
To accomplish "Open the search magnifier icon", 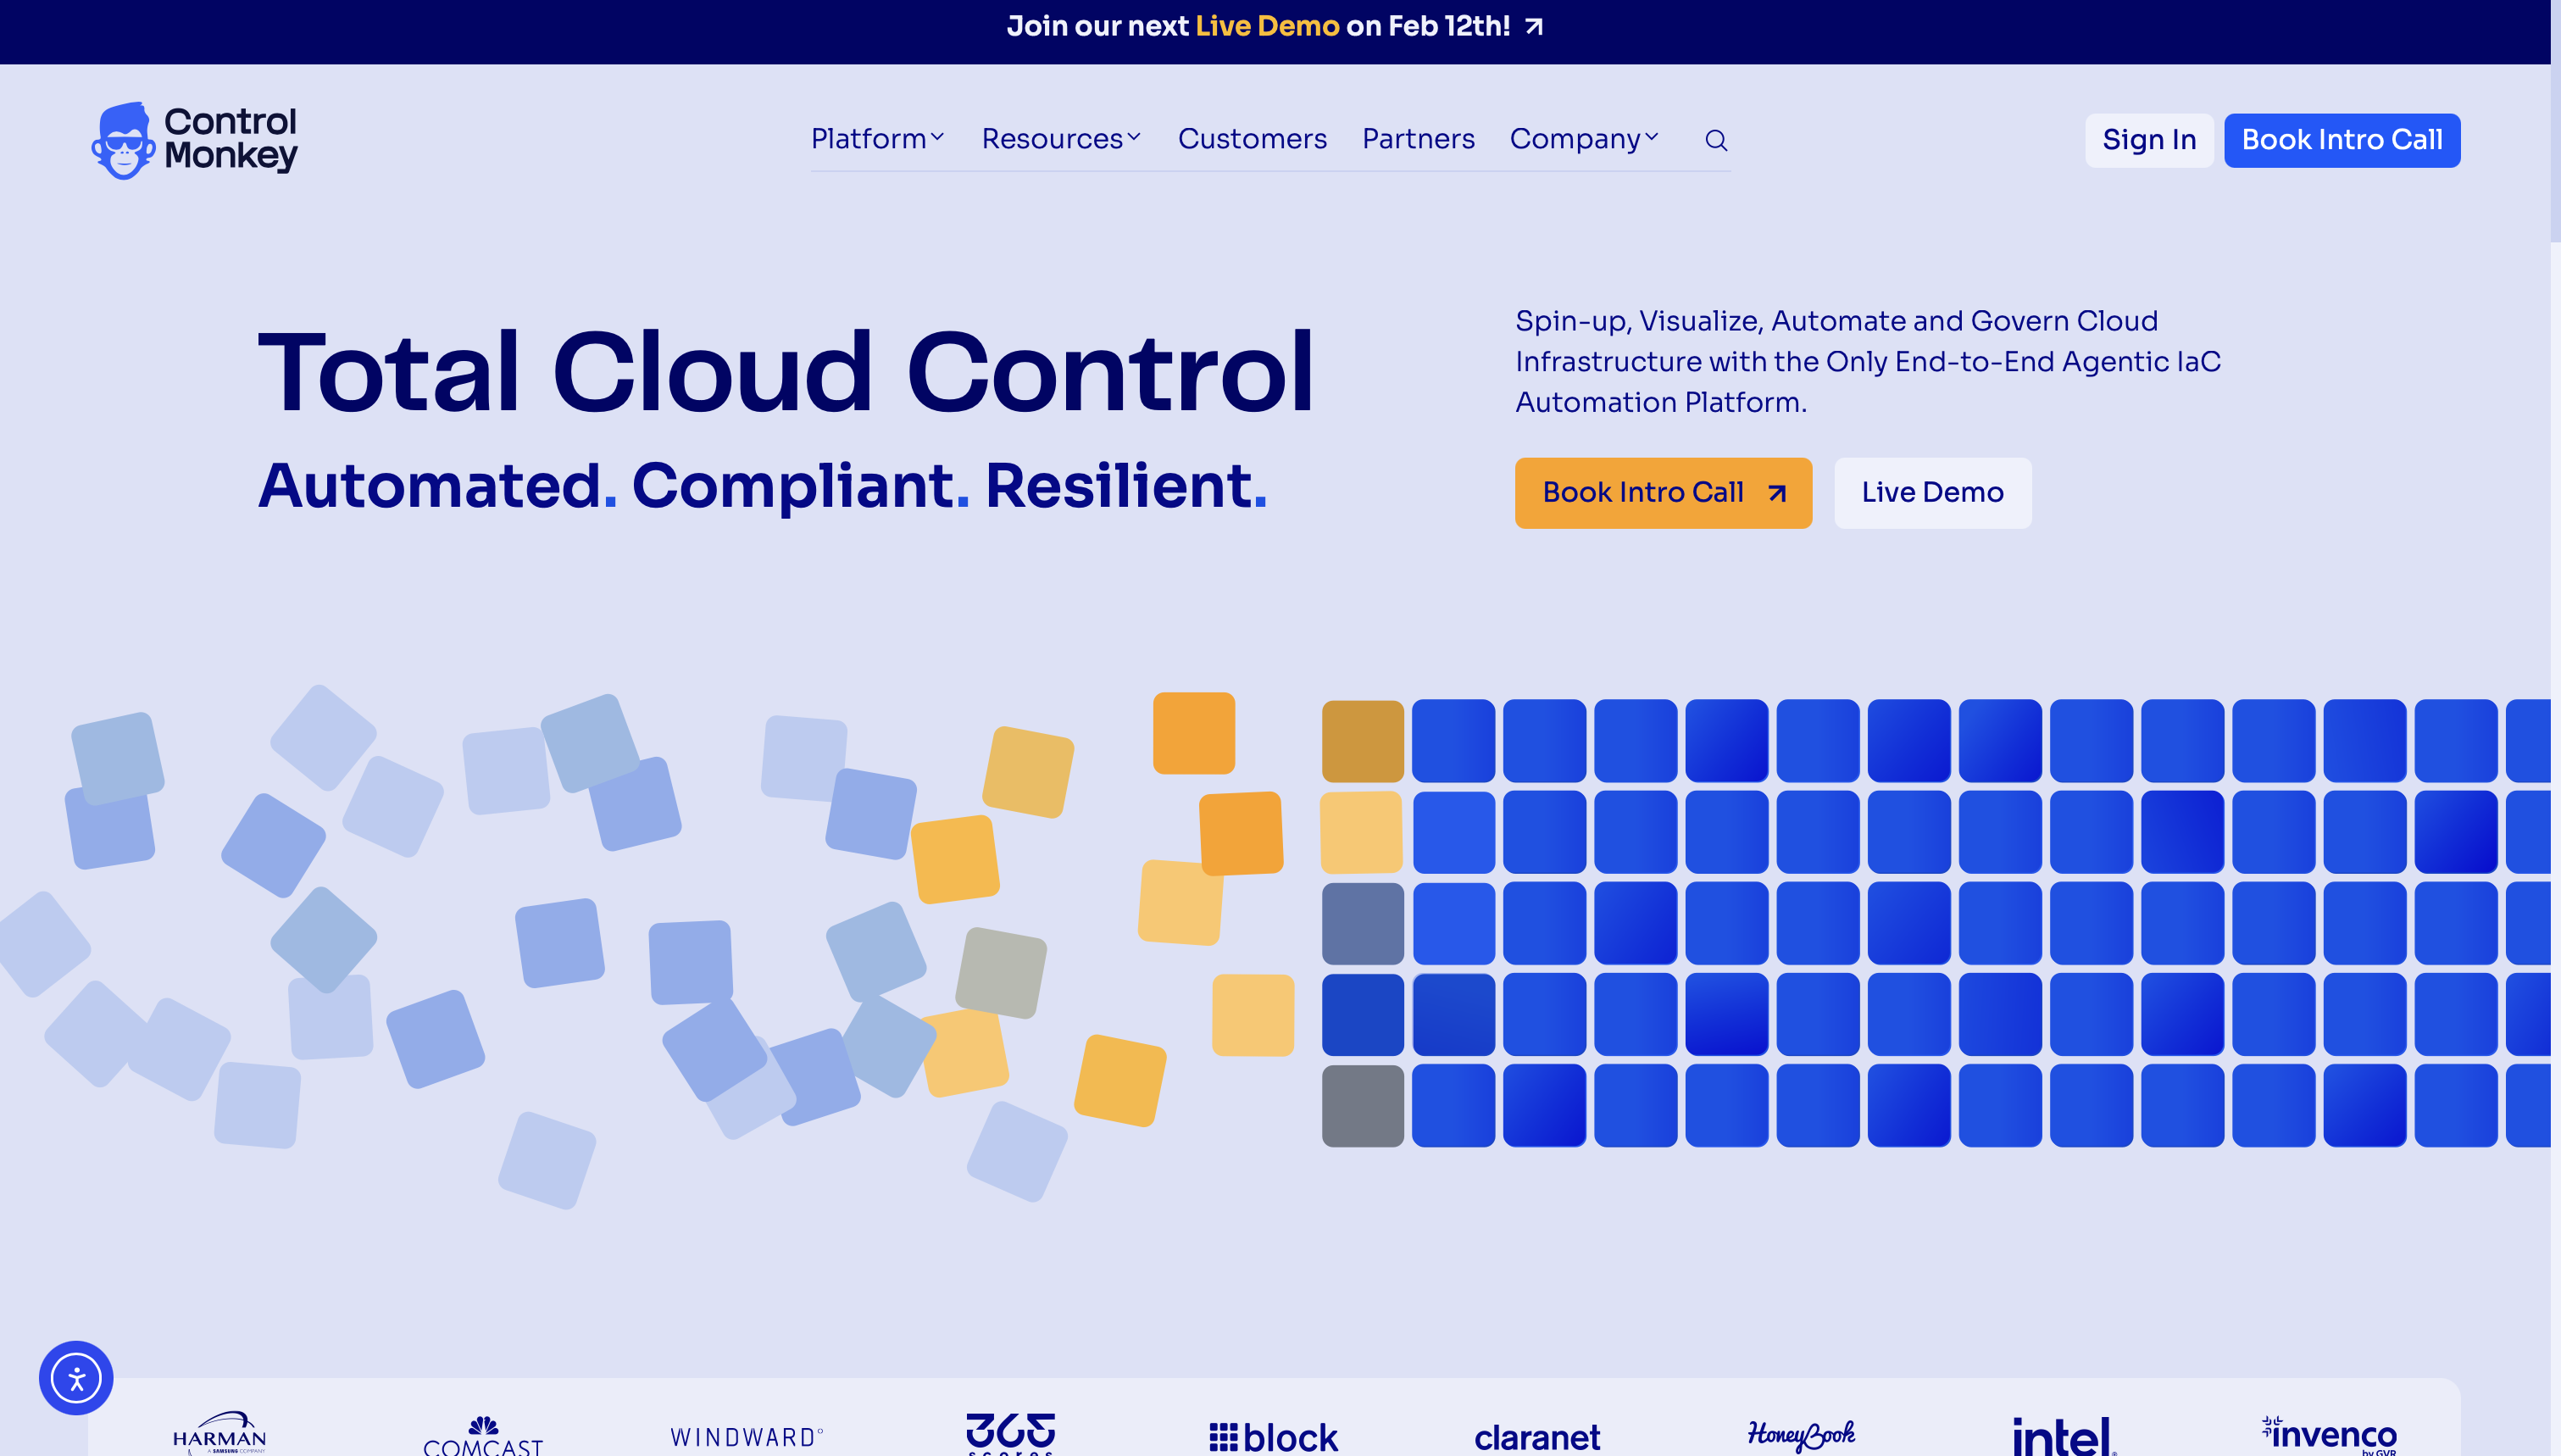I will [1715, 140].
